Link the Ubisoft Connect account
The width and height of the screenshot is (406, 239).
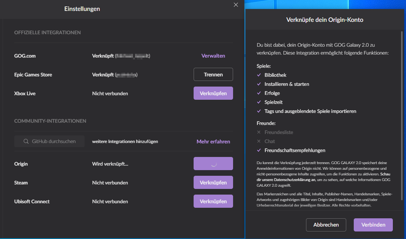click(x=213, y=201)
